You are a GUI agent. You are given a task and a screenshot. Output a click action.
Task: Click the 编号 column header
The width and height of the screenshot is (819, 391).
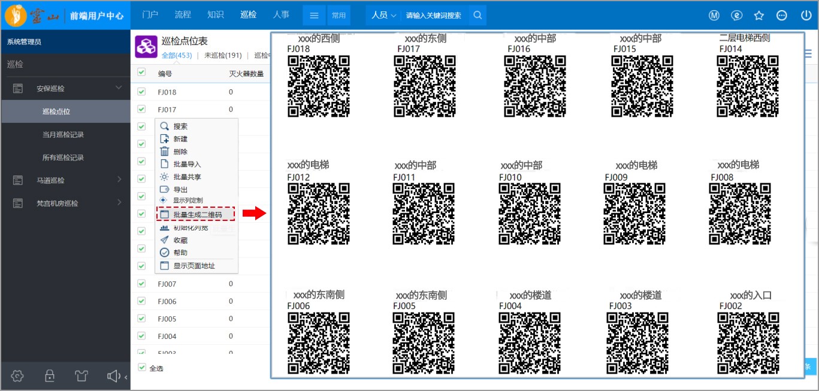coord(165,74)
